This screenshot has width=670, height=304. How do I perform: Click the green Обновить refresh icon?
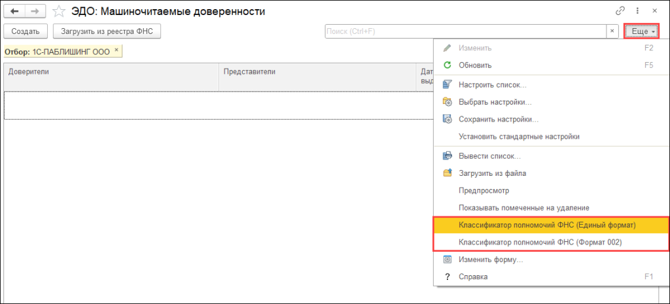coord(448,65)
